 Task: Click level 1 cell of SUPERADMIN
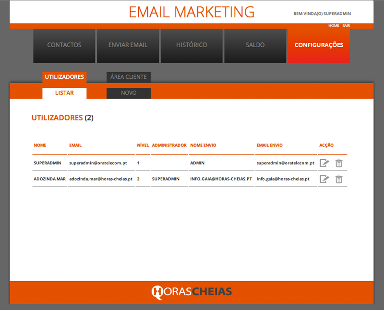[138, 163]
